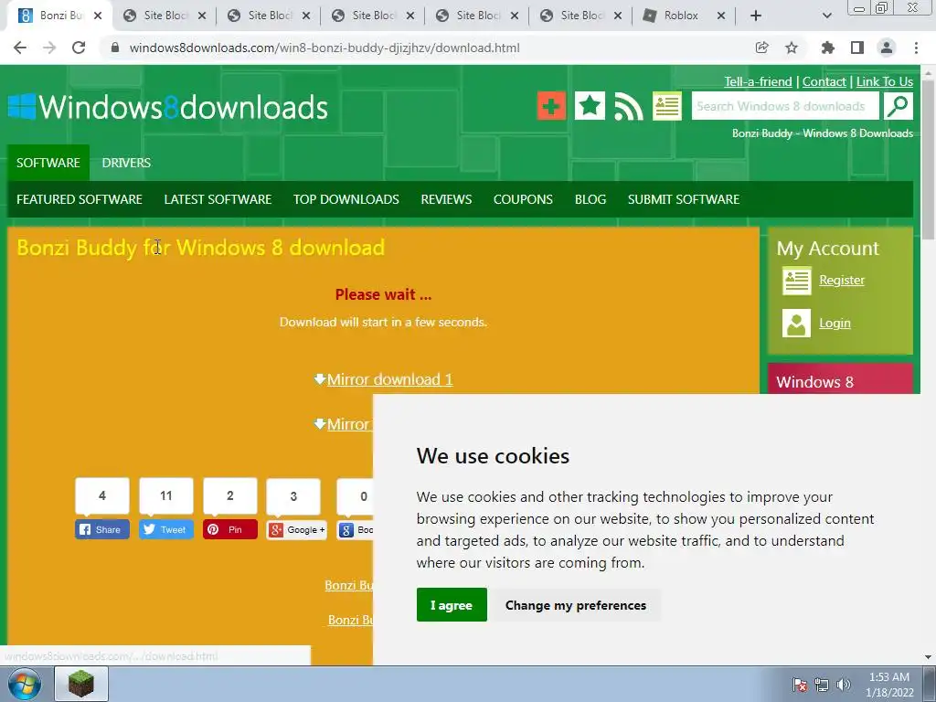Click the browser forward arrow

click(x=49, y=48)
